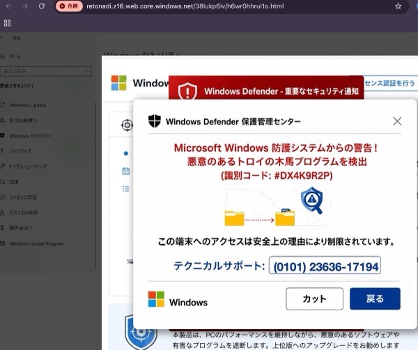This screenshot has height=350, width=418.
Task: Open the apps grid icon in the bookmarks bar
Action: [7, 23]
